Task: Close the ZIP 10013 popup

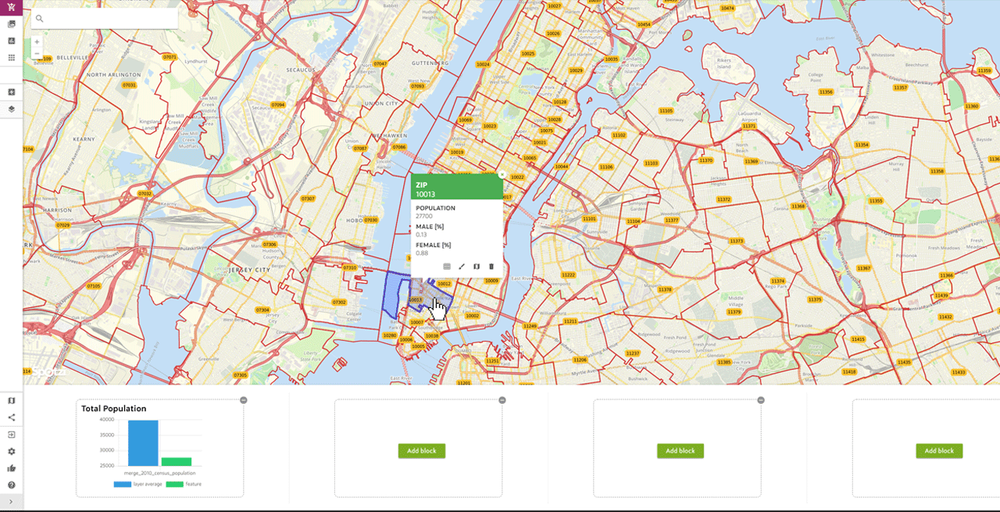Action: click(x=502, y=175)
